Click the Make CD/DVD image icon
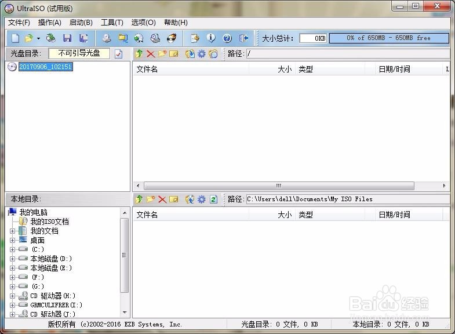Viewport: 455px width, 334px height. pyautogui.click(x=107, y=38)
